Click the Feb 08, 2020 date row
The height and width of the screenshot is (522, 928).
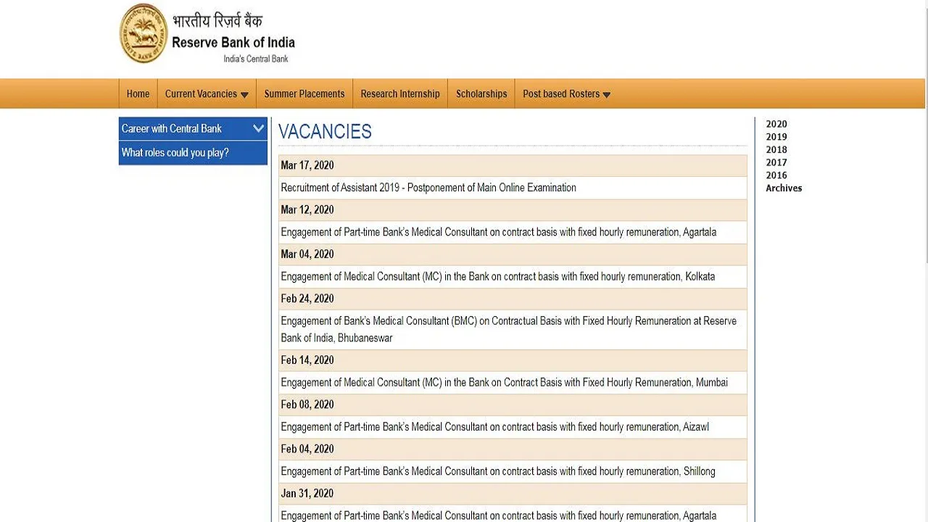tap(513, 405)
